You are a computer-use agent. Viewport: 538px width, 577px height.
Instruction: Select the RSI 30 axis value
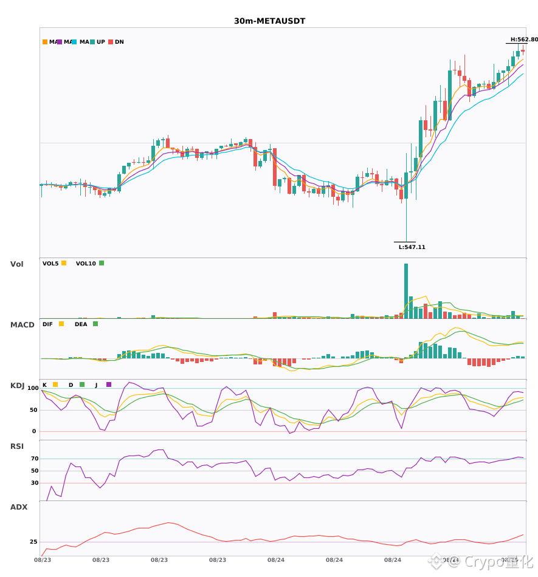[35, 483]
